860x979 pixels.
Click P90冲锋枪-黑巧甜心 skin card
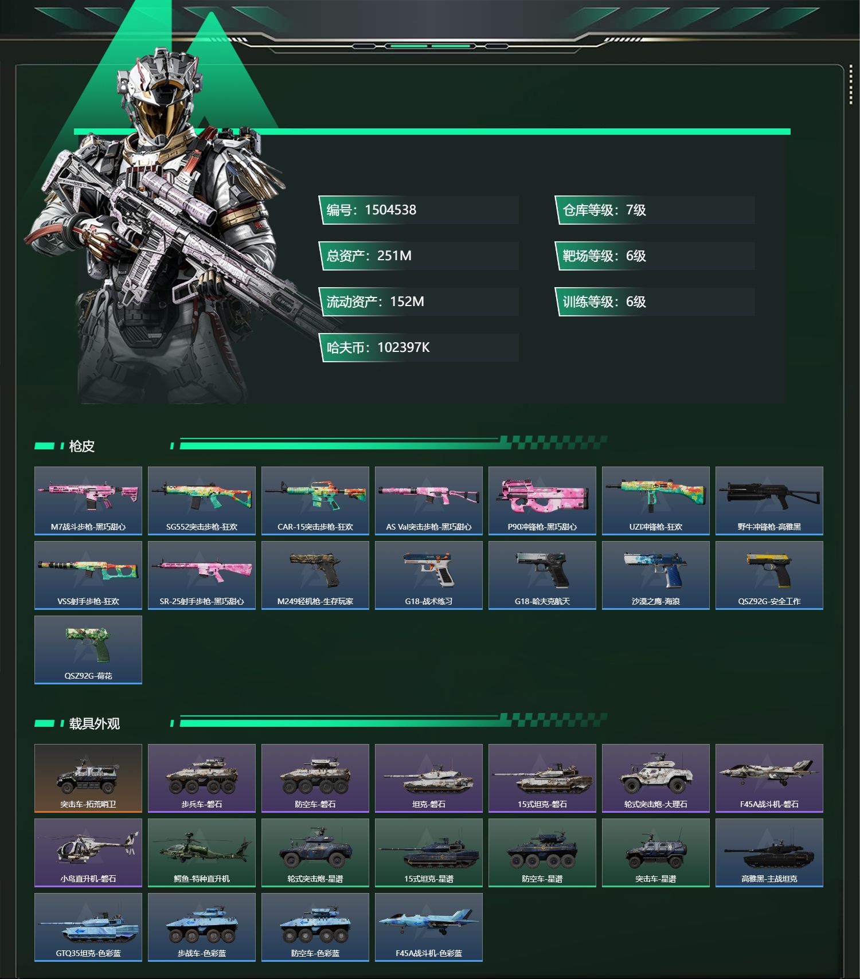pyautogui.click(x=542, y=501)
